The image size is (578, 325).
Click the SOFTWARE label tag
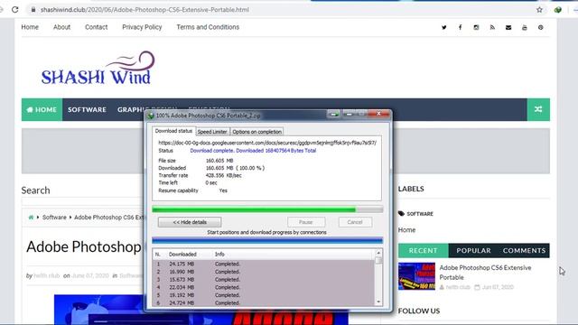[420, 214]
